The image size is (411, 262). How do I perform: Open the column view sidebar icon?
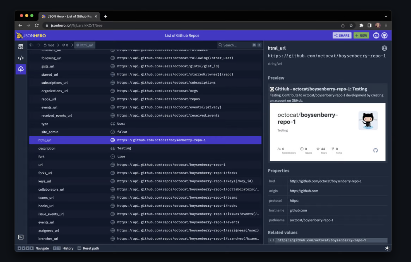pos(21,47)
